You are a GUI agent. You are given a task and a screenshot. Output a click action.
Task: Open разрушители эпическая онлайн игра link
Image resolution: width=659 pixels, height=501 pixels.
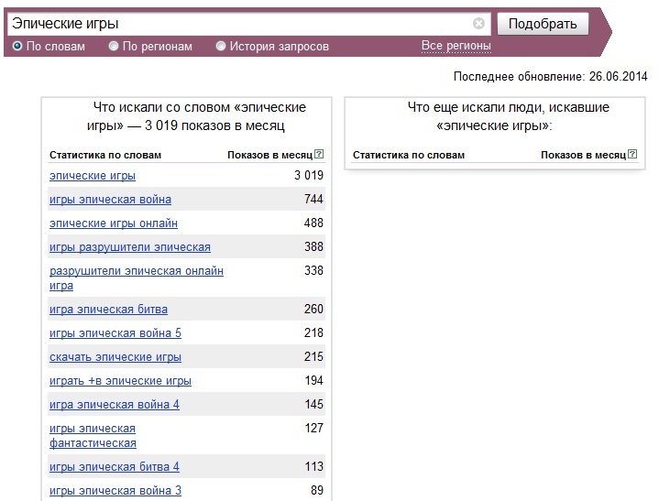pos(137,278)
